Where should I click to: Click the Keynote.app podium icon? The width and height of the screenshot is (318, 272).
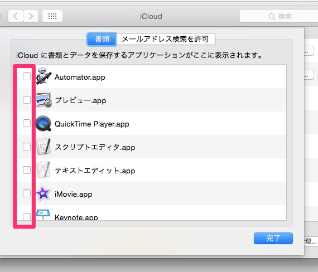43,215
